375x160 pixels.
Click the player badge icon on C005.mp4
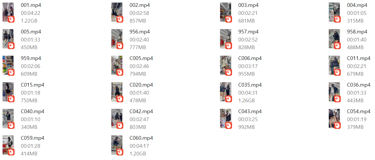pos(120,72)
